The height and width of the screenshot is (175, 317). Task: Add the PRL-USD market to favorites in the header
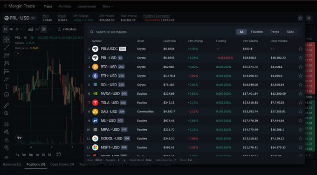(300, 18)
